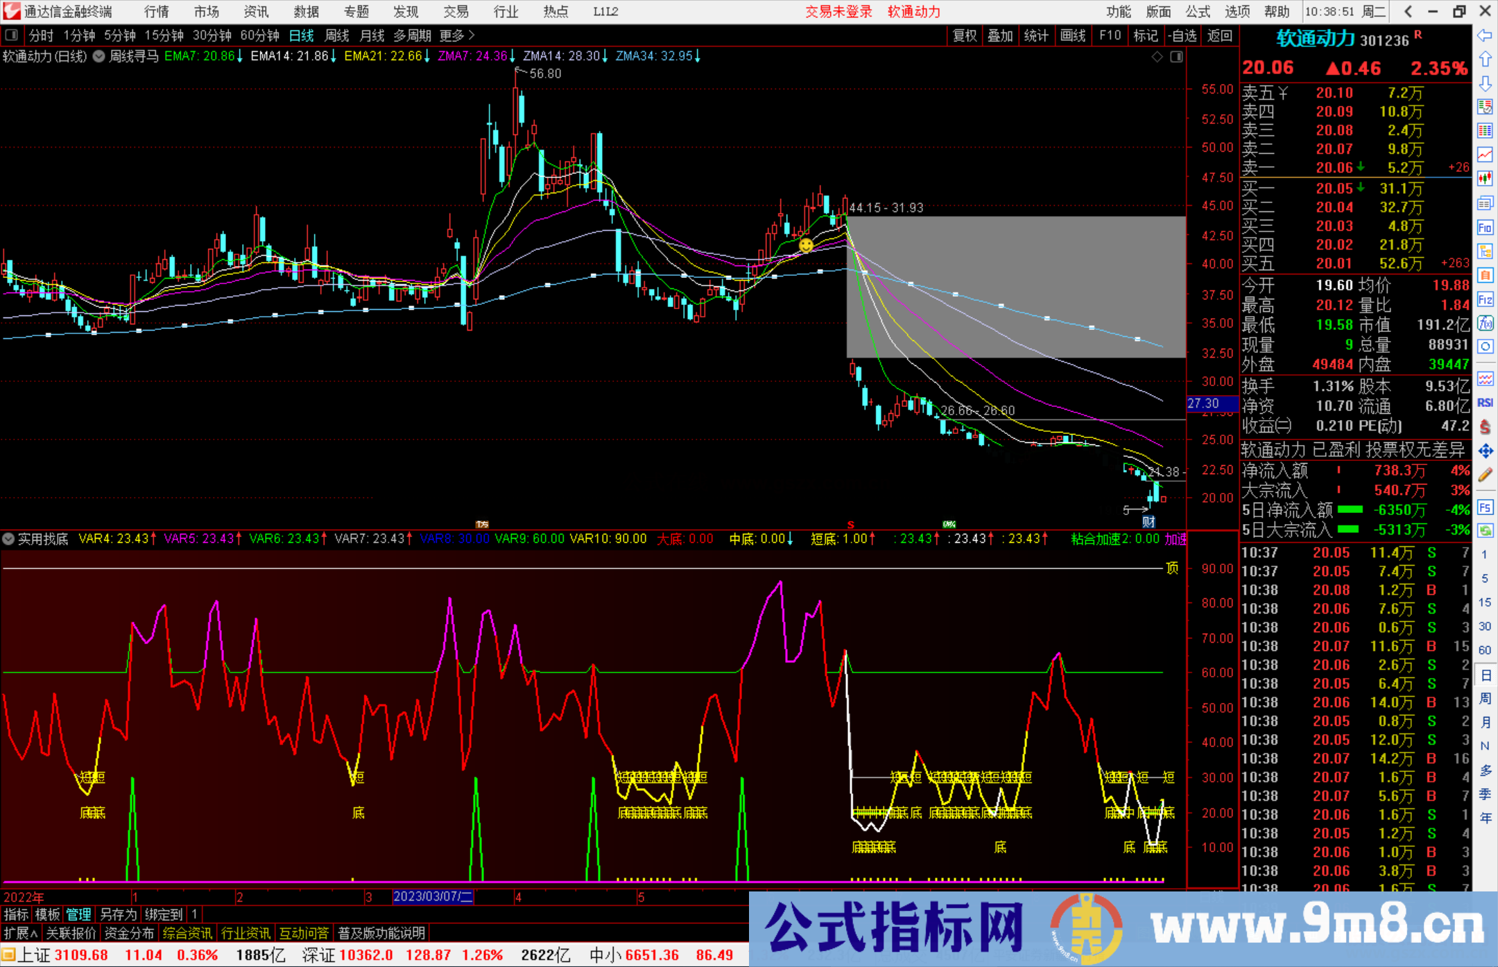Click the green refresh sidebar icon
Image resolution: width=1498 pixels, height=967 pixels.
[1485, 531]
